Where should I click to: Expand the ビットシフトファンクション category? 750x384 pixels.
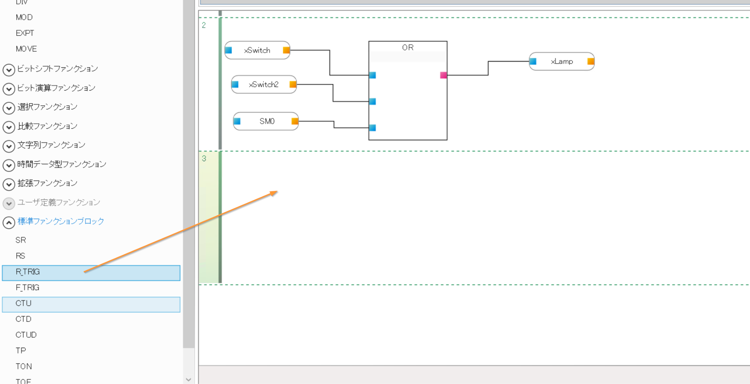(9, 70)
